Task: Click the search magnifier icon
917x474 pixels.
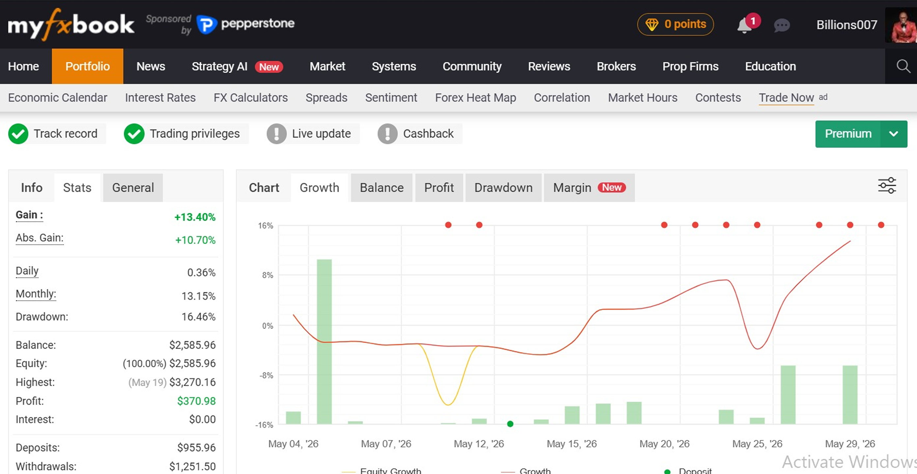Action: 903,66
